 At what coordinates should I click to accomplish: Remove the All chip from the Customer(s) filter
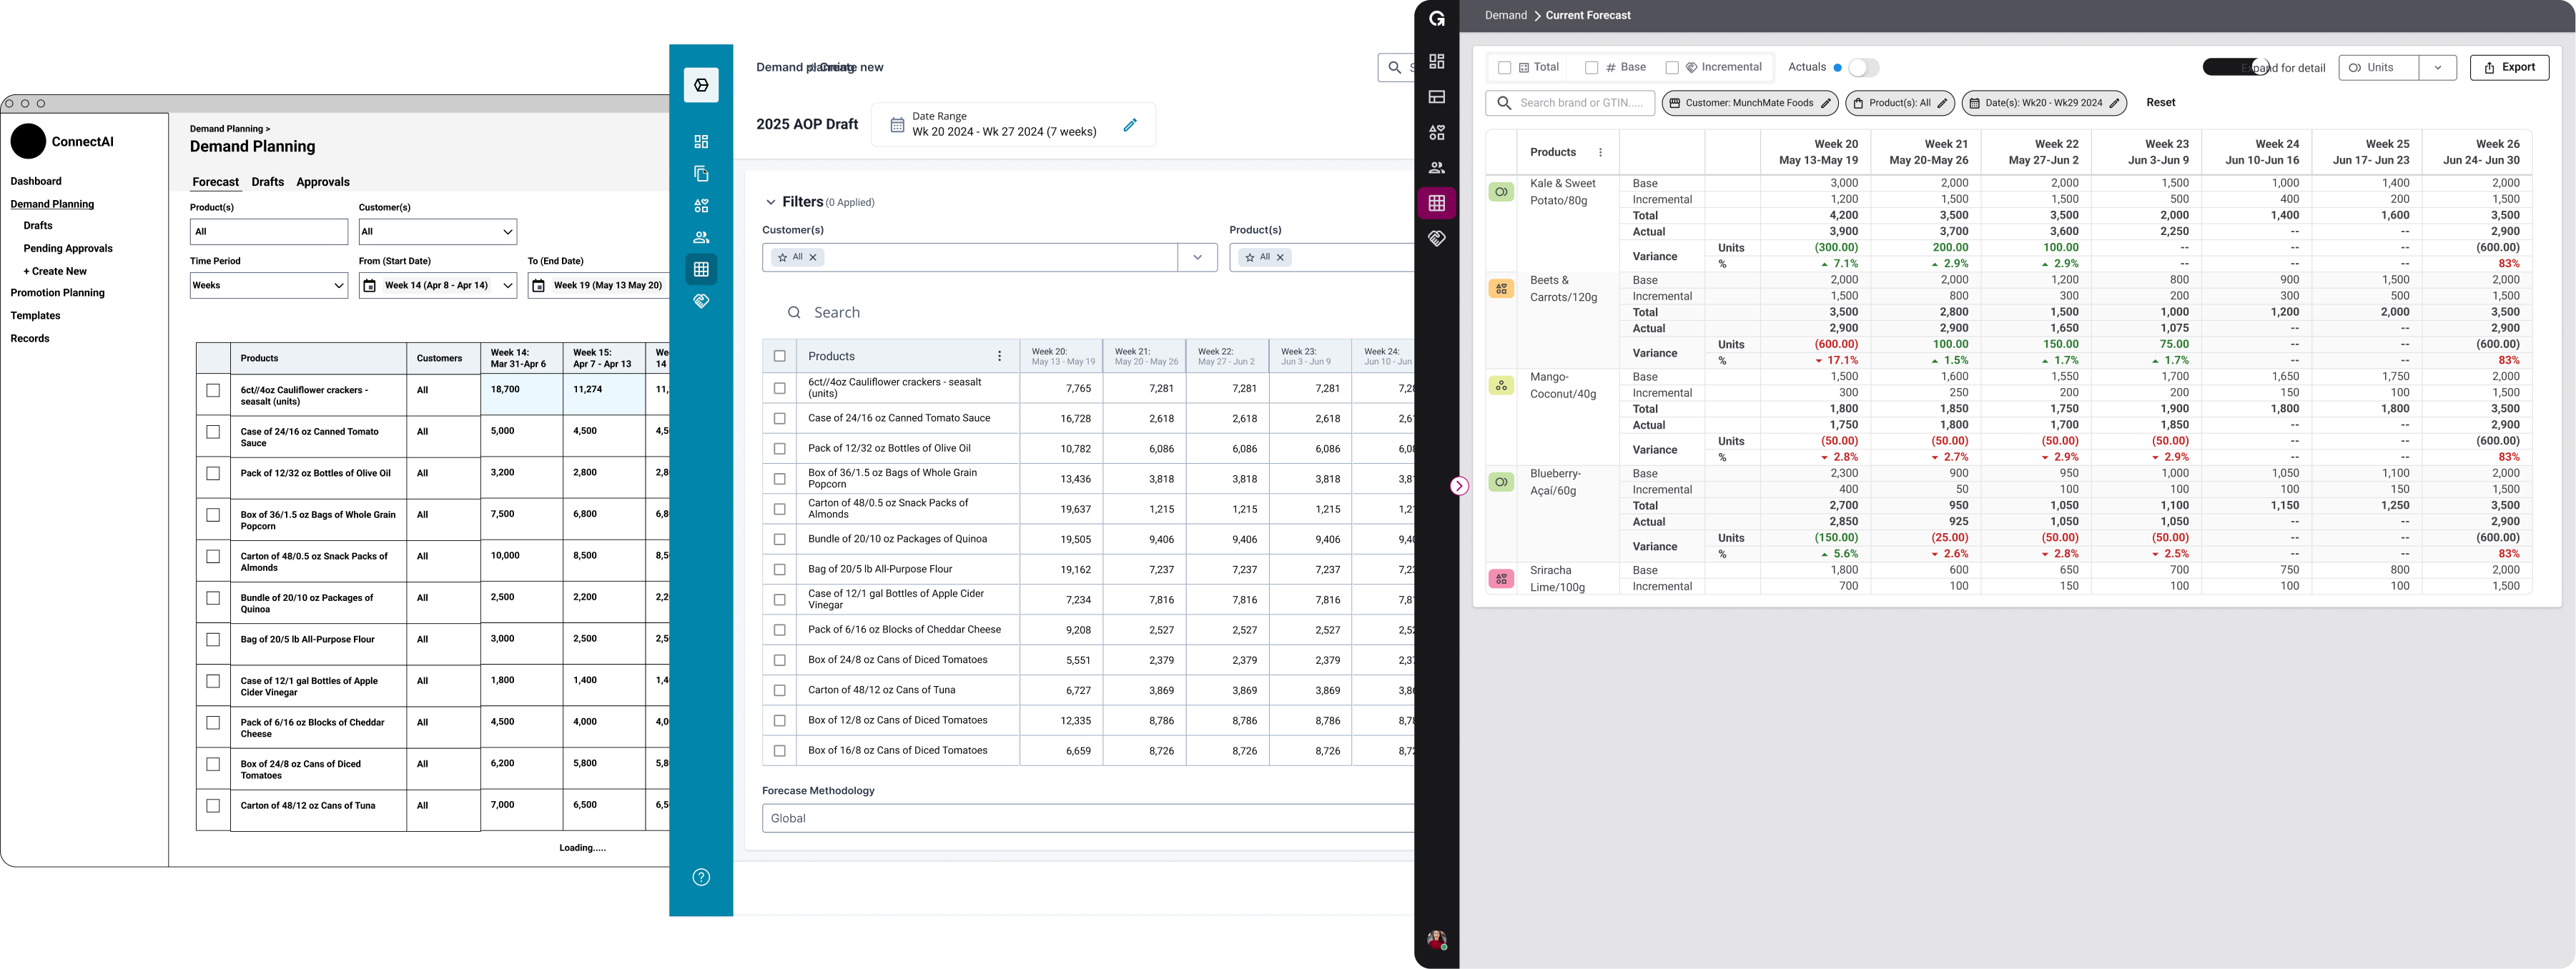coord(813,258)
